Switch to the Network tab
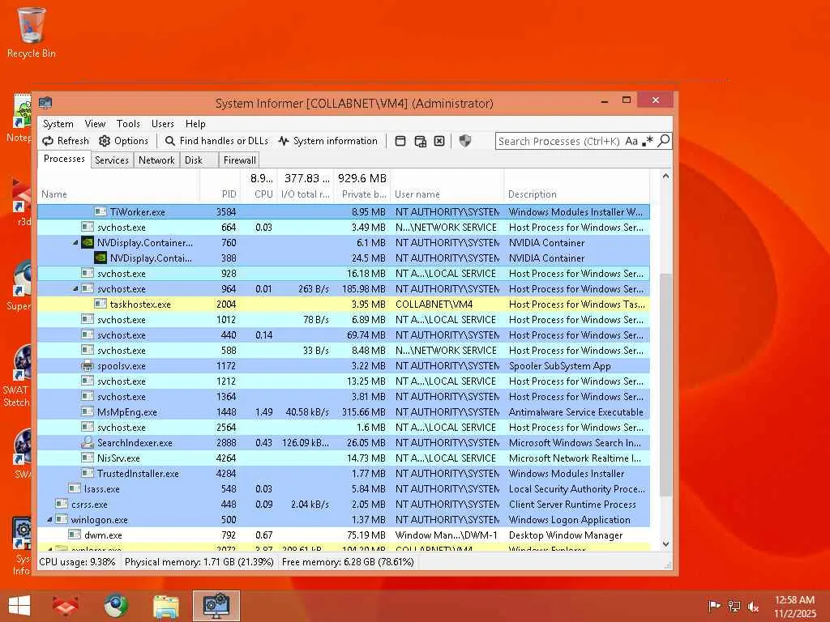 coord(156,160)
